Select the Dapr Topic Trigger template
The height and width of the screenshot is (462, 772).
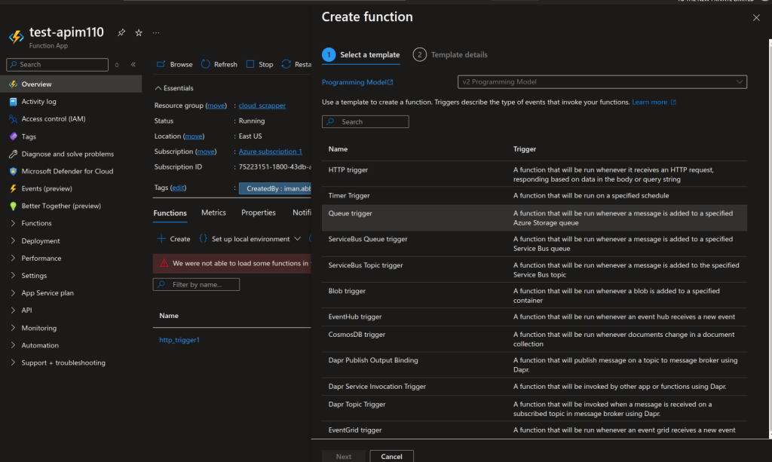click(535, 408)
